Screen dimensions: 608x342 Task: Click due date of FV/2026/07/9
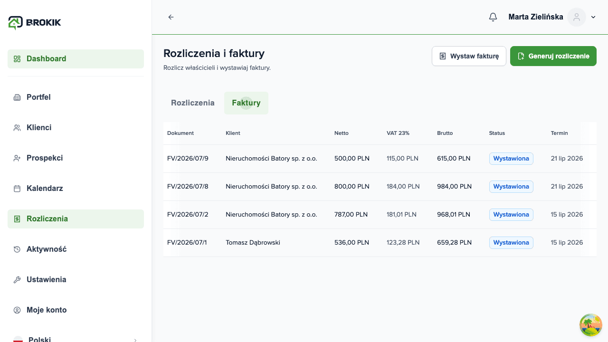point(567,159)
